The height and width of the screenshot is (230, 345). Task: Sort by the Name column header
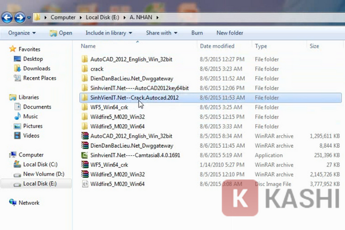(88, 46)
